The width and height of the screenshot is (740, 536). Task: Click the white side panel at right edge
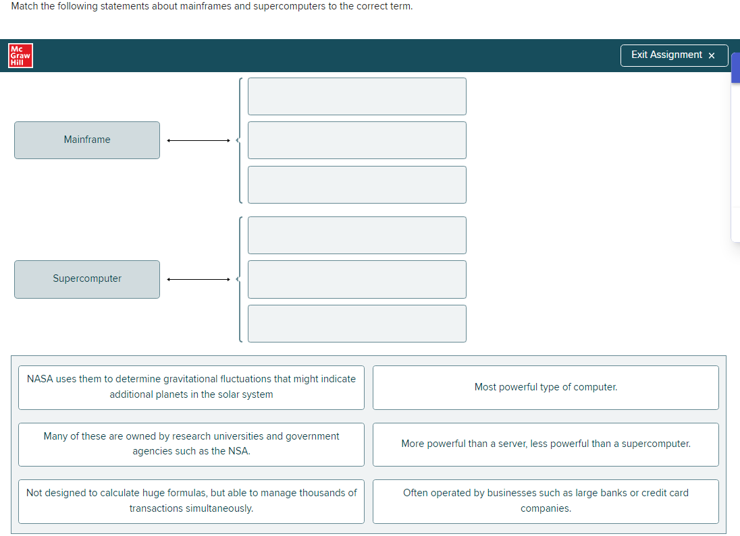pyautogui.click(x=735, y=162)
